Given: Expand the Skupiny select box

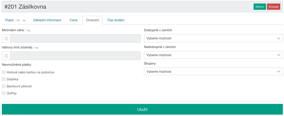Looking at the screenshot, I should coord(213,72).
